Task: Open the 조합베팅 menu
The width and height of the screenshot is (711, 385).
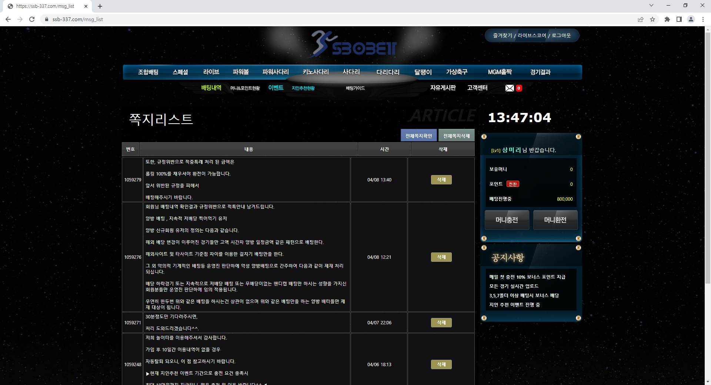Action: pyautogui.click(x=148, y=72)
